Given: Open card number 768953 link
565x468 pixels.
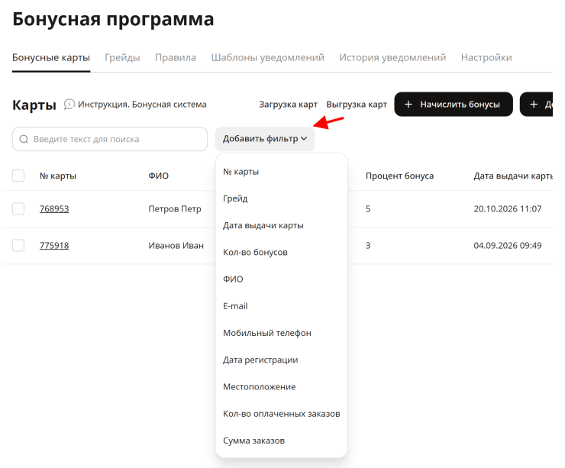Looking at the screenshot, I should coord(54,209).
